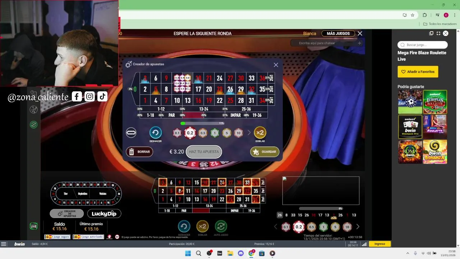This screenshot has width=460, height=259.
Task: Bet on IMPAR in the bet creator
Action: click(x=235, y=115)
